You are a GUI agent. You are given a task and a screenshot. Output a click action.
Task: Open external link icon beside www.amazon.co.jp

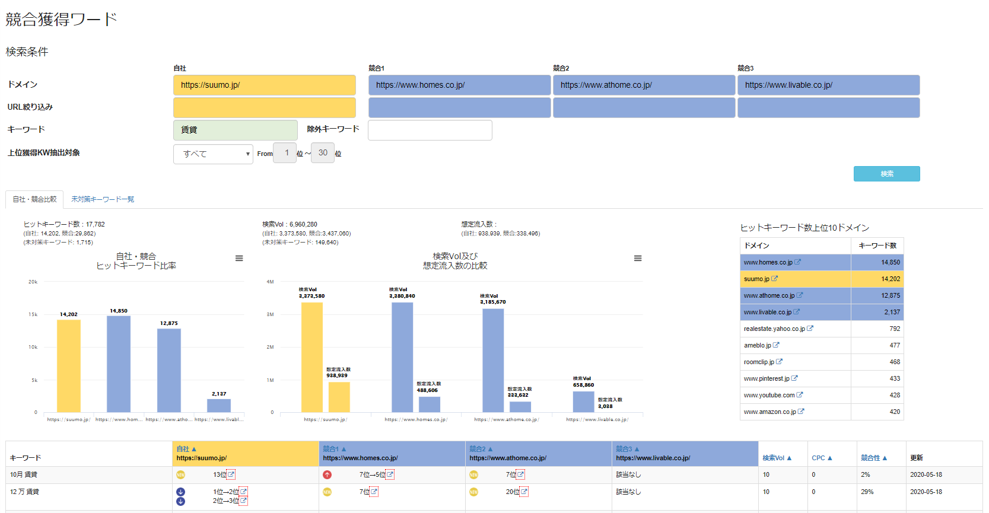coord(802,411)
